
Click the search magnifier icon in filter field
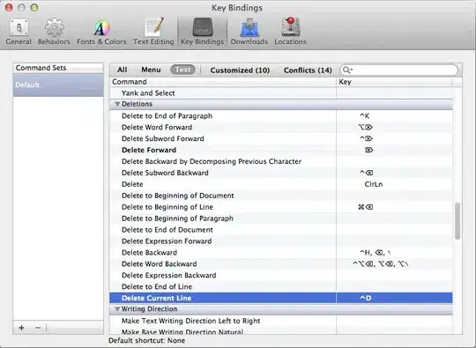346,70
